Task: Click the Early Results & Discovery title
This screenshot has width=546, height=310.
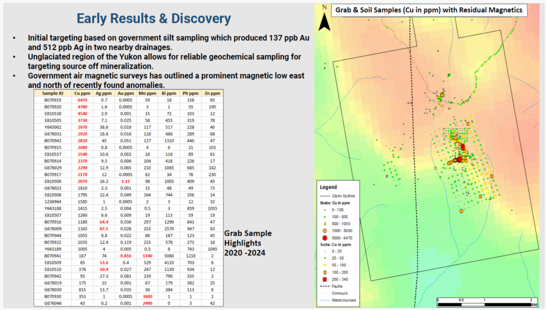Action: [154, 19]
